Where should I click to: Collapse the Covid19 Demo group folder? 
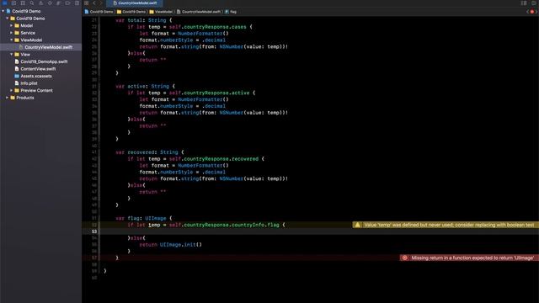pyautogui.click(x=8, y=19)
